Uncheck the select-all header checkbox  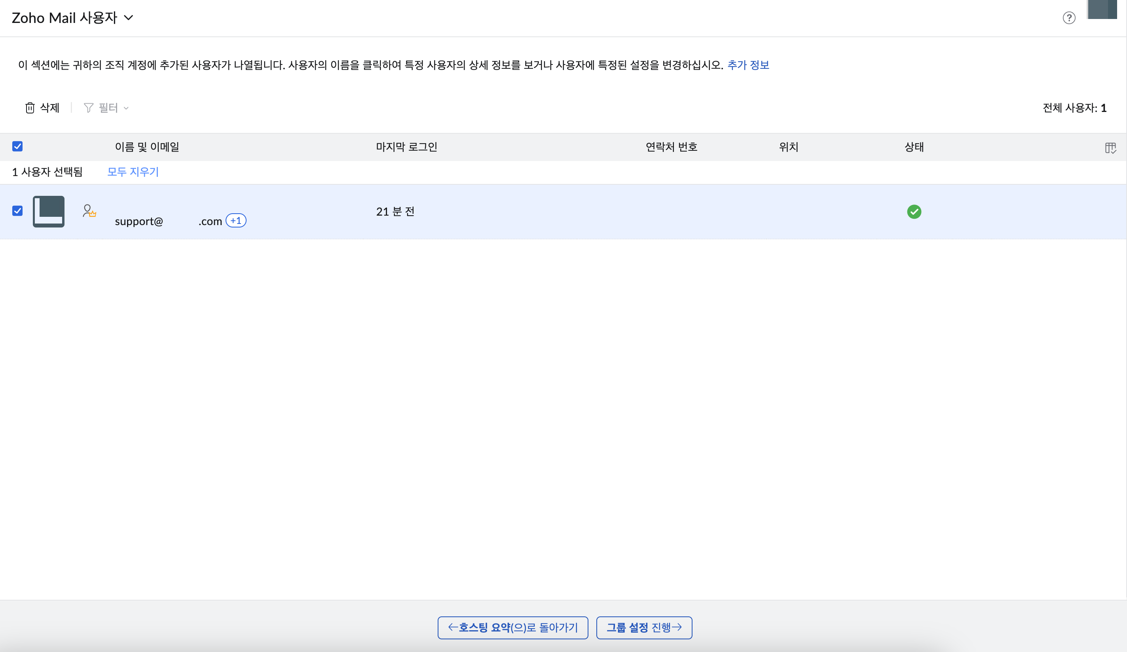[17, 146]
